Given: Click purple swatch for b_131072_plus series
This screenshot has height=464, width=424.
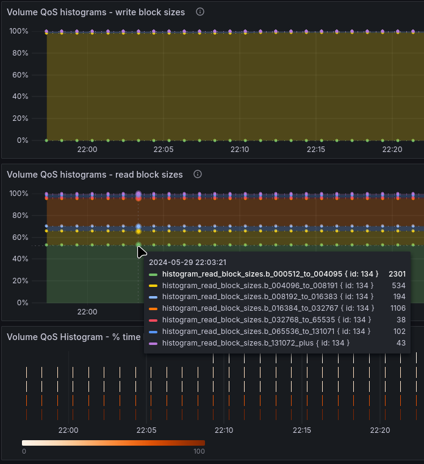Looking at the screenshot, I should click(x=153, y=343).
